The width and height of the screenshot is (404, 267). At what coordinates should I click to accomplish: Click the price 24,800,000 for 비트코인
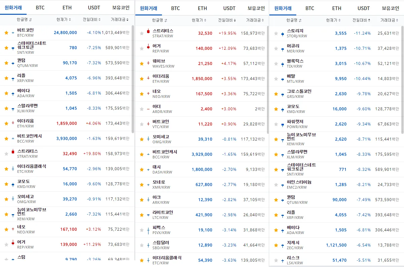(x=65, y=33)
